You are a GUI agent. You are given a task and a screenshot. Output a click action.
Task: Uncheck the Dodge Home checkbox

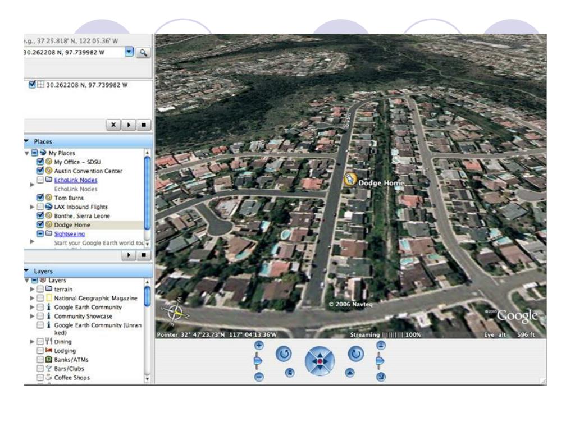(x=40, y=224)
